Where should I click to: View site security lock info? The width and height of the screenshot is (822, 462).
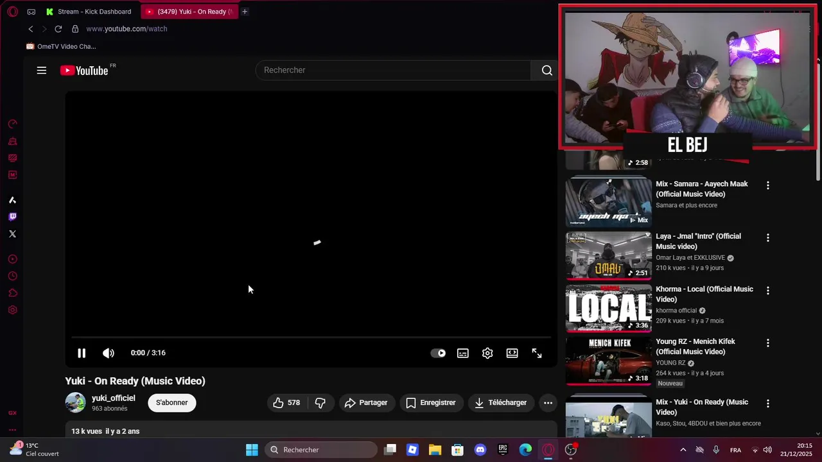[75, 29]
